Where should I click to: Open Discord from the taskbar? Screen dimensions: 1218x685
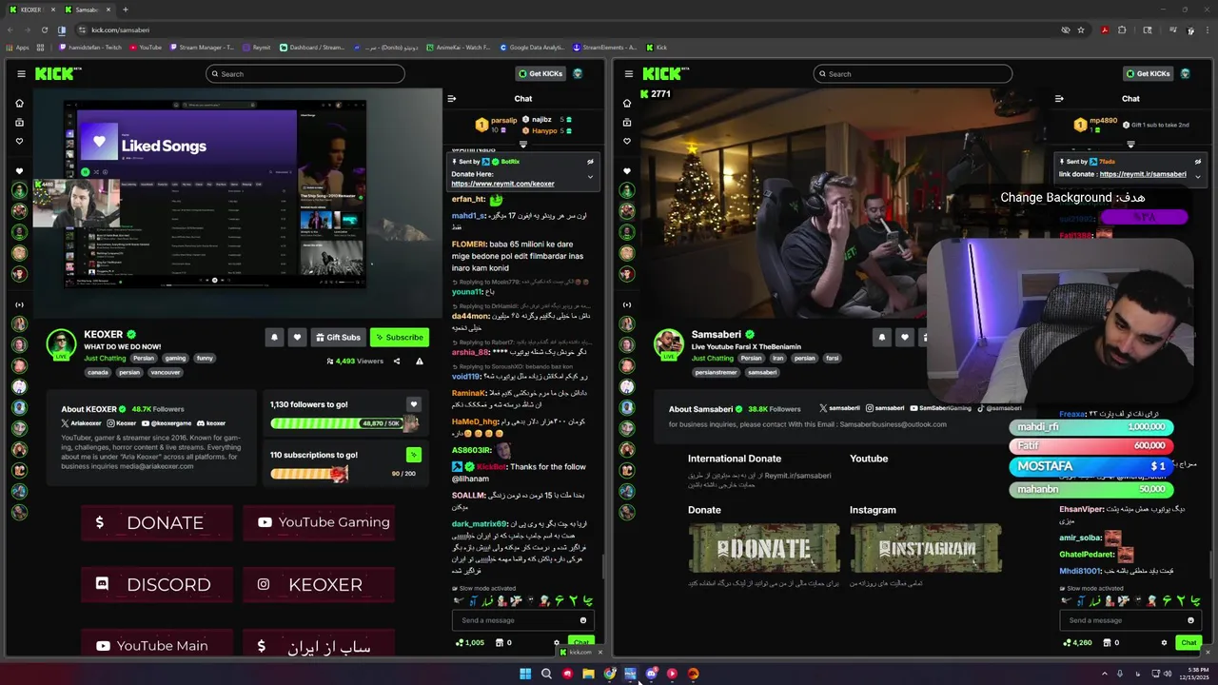point(651,674)
